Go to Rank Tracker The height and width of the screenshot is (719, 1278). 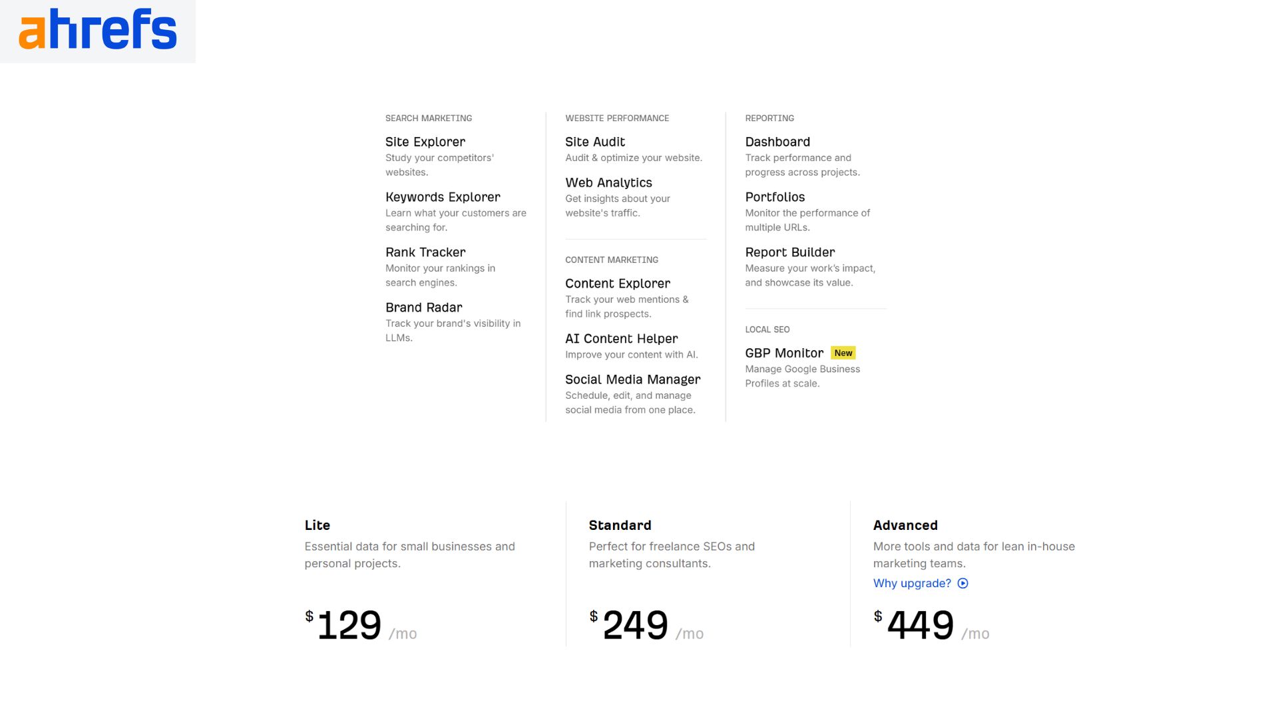425,252
